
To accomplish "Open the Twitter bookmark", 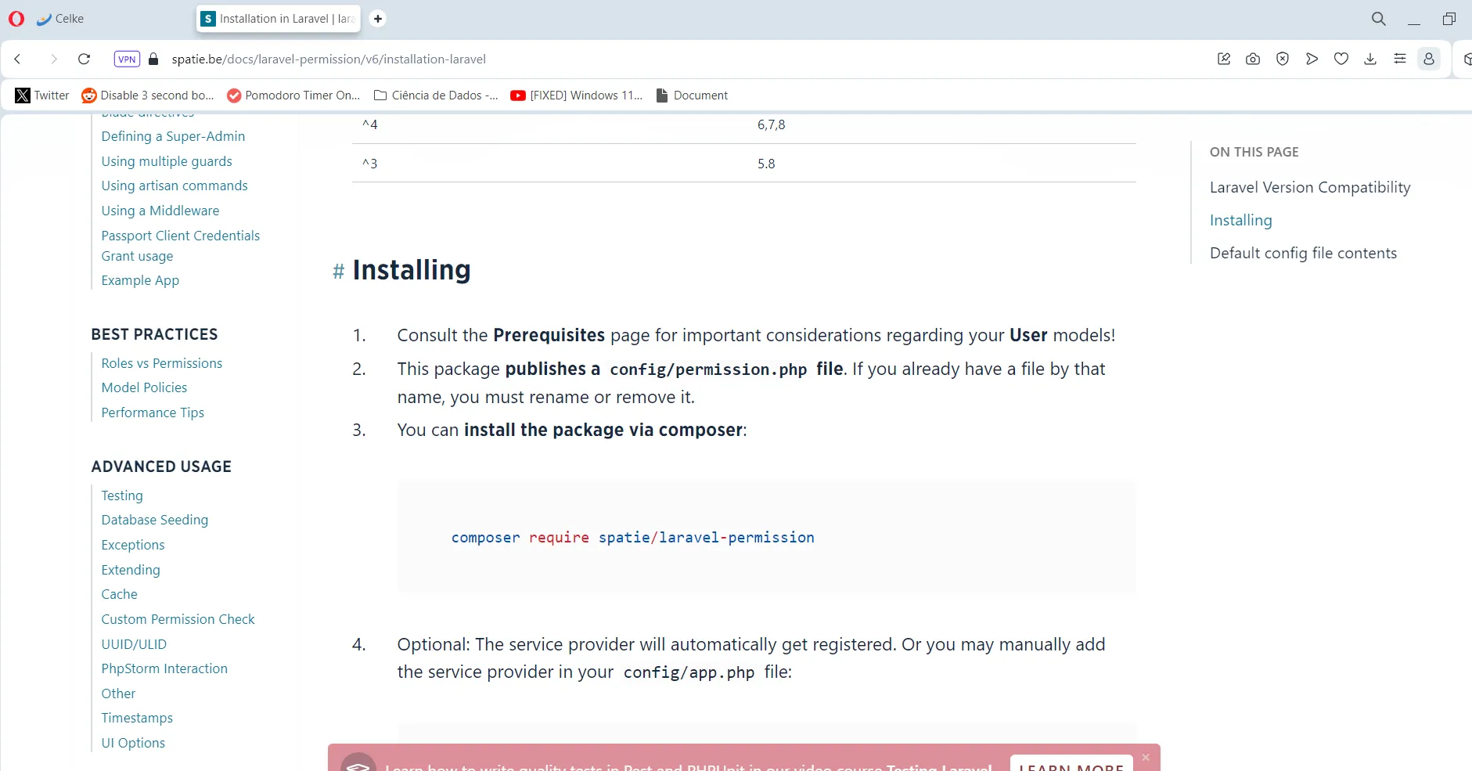I will [x=42, y=95].
